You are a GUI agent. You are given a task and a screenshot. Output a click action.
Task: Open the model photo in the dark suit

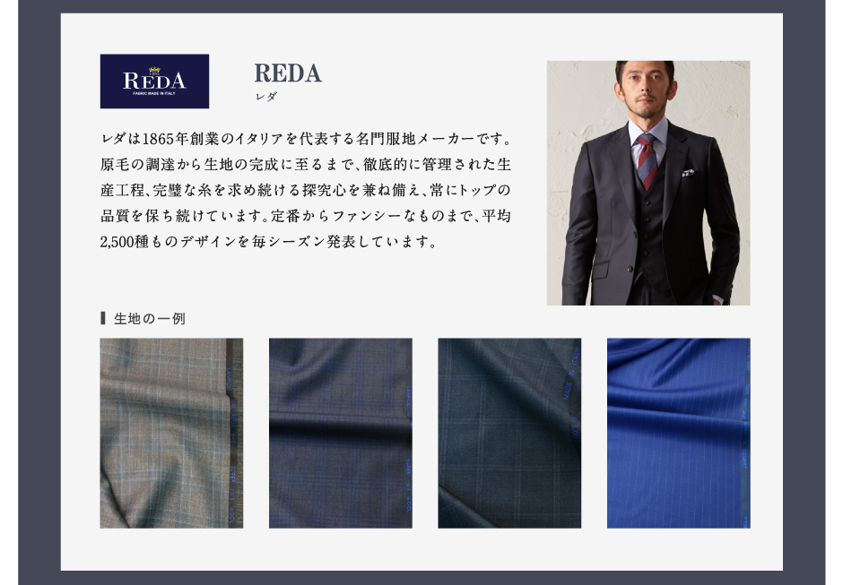click(648, 183)
